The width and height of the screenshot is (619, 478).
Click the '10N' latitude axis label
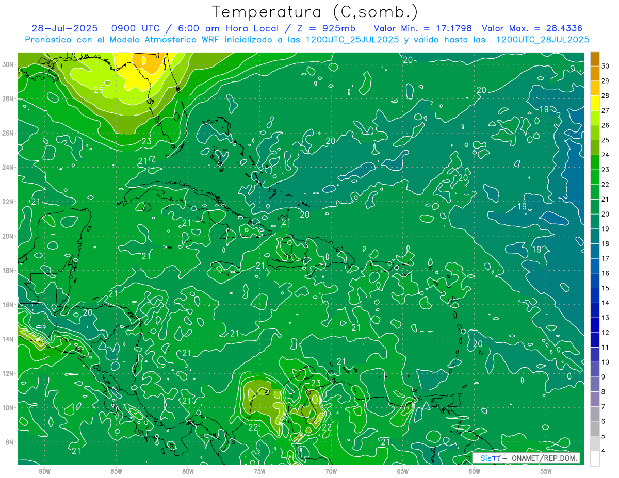tap(7, 407)
